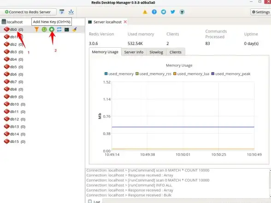This screenshot has width=271, height=203.
Task: Click the yellow warning triangle icon
Action: pyautogui.click(x=145, y=12)
